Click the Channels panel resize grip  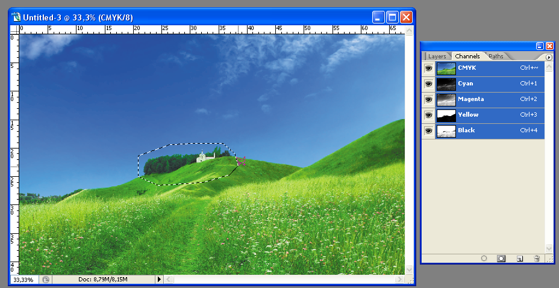click(x=549, y=259)
